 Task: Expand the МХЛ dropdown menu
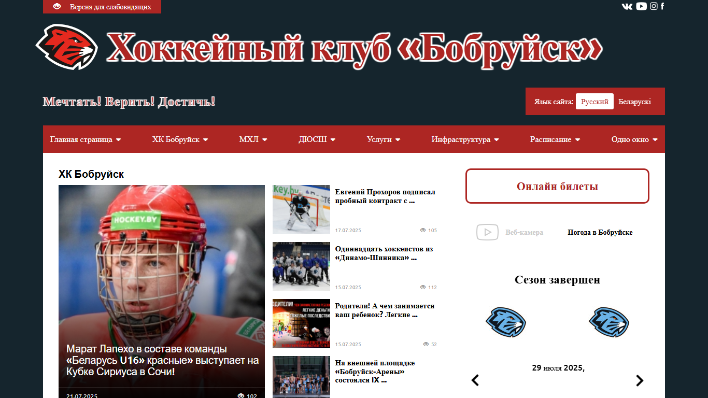coord(253,139)
